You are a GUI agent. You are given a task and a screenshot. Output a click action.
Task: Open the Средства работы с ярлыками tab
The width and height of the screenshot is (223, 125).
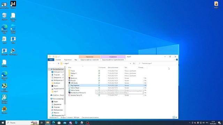(90, 60)
